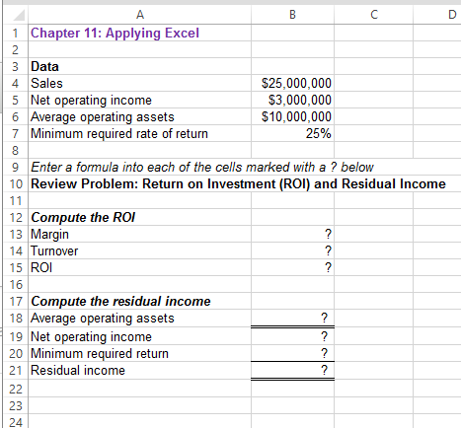Click the 'Review Problem: Return on Investment' heading
Screen dimensions: 461x428
[238, 183]
